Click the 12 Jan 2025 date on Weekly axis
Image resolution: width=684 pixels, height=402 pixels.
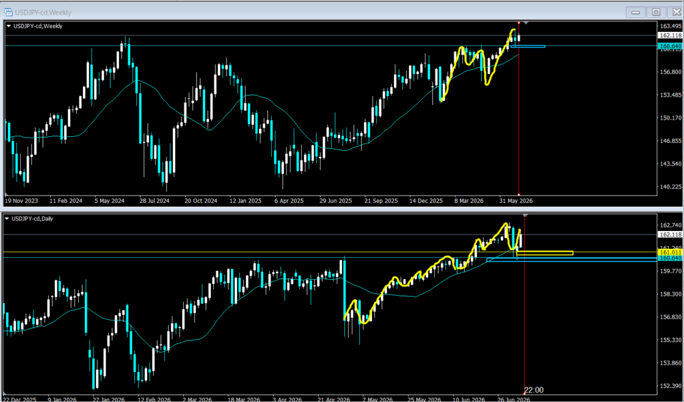point(246,201)
